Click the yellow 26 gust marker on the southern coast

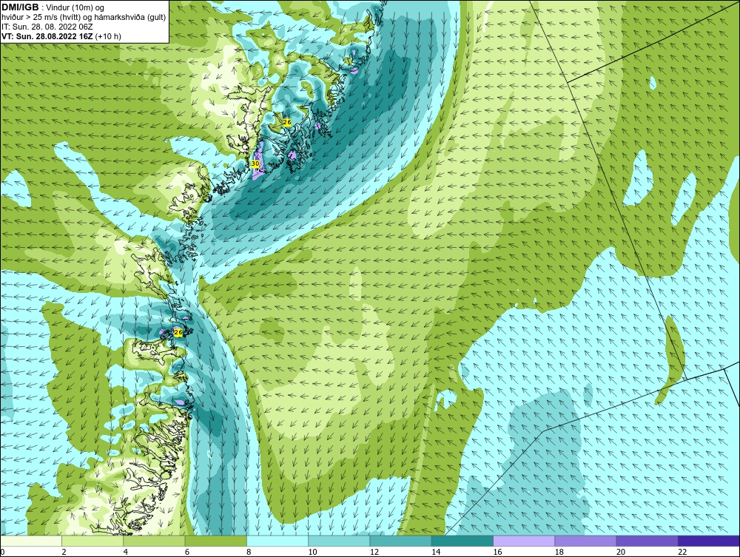coord(178,333)
